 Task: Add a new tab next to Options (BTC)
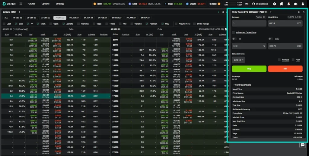click(20, 12)
